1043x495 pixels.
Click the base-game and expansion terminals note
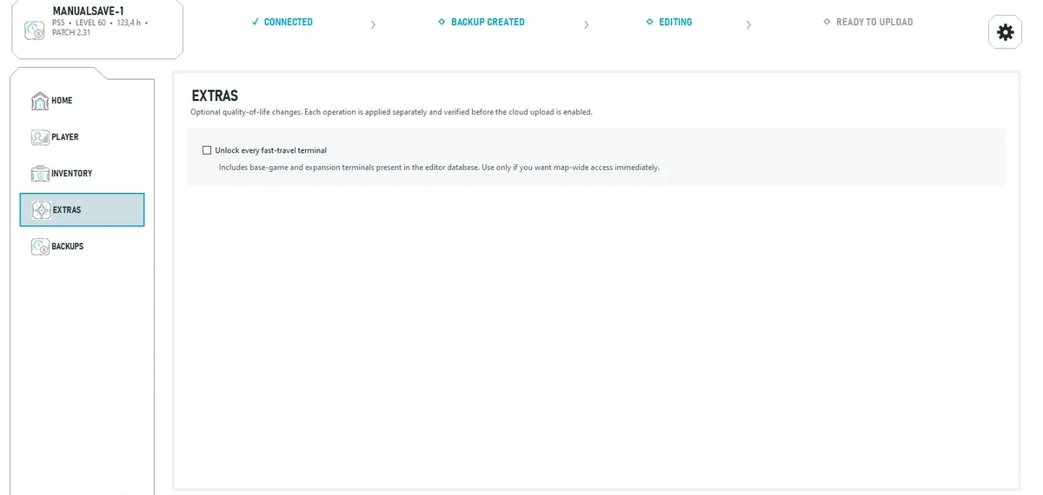click(x=439, y=167)
